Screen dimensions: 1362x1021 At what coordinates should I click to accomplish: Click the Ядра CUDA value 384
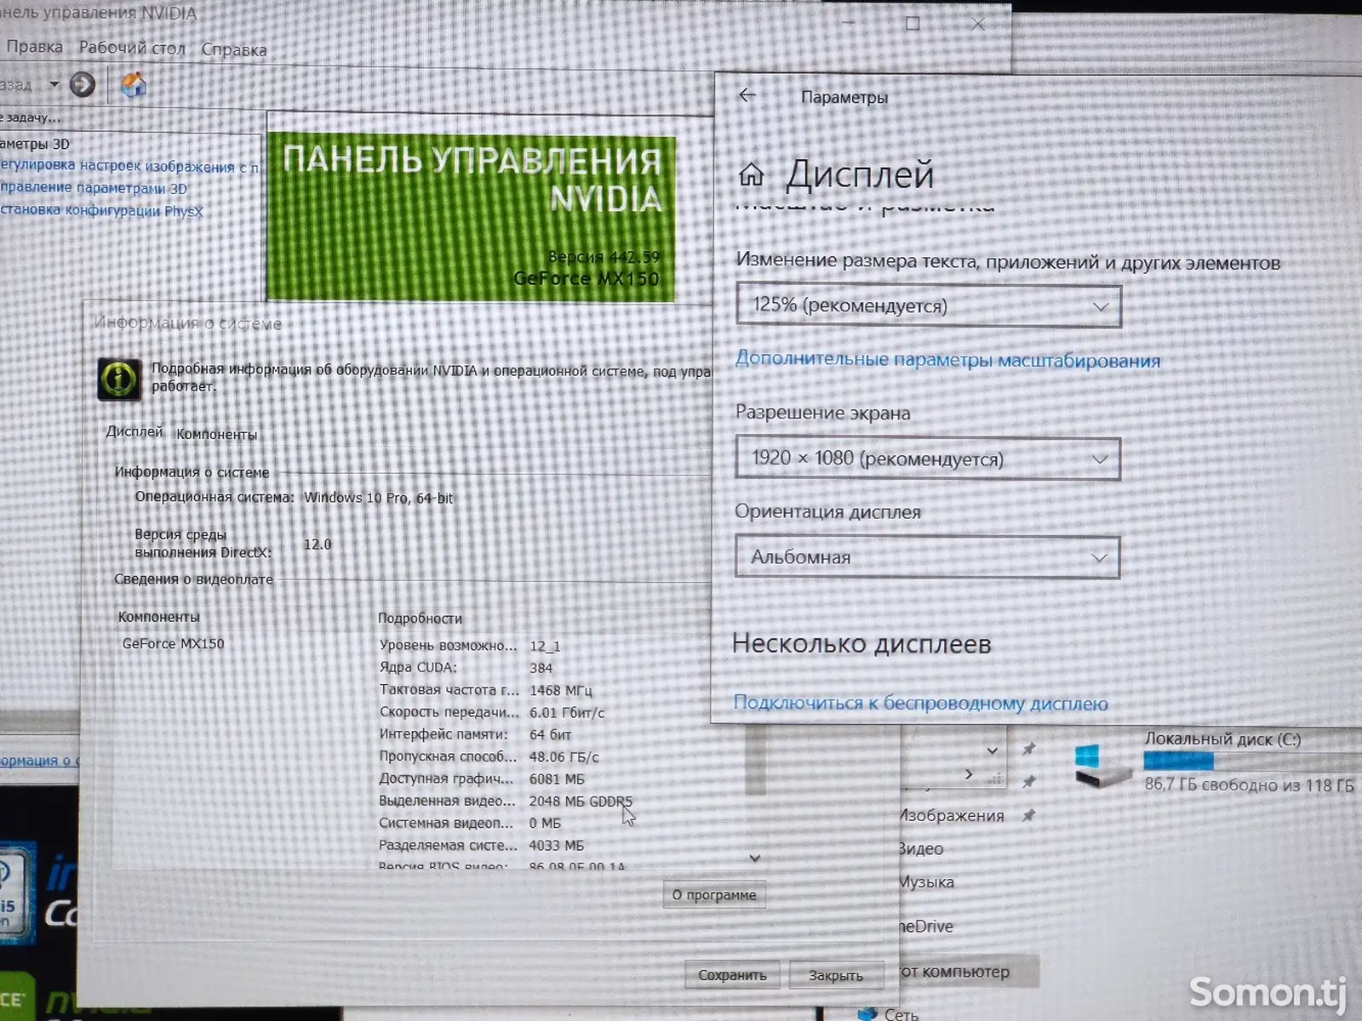point(541,668)
